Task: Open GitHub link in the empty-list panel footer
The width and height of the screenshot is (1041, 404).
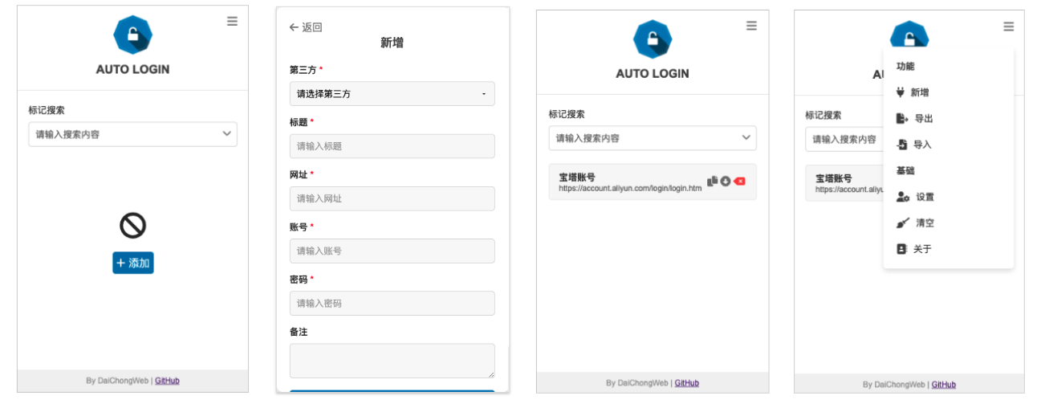Action: pyautogui.click(x=167, y=381)
